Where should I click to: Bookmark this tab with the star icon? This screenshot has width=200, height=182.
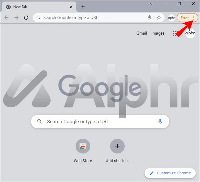pyautogui.click(x=159, y=17)
